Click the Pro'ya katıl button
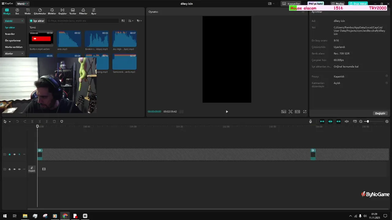 coord(316,4)
